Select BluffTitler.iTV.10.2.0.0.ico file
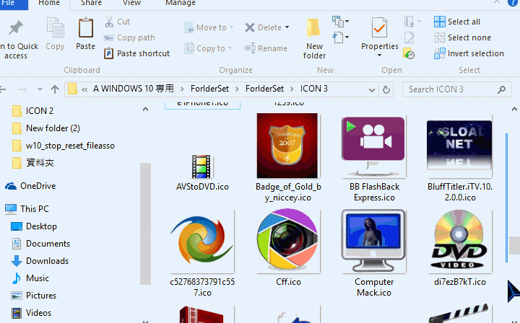The width and height of the screenshot is (520, 323). pos(459,159)
